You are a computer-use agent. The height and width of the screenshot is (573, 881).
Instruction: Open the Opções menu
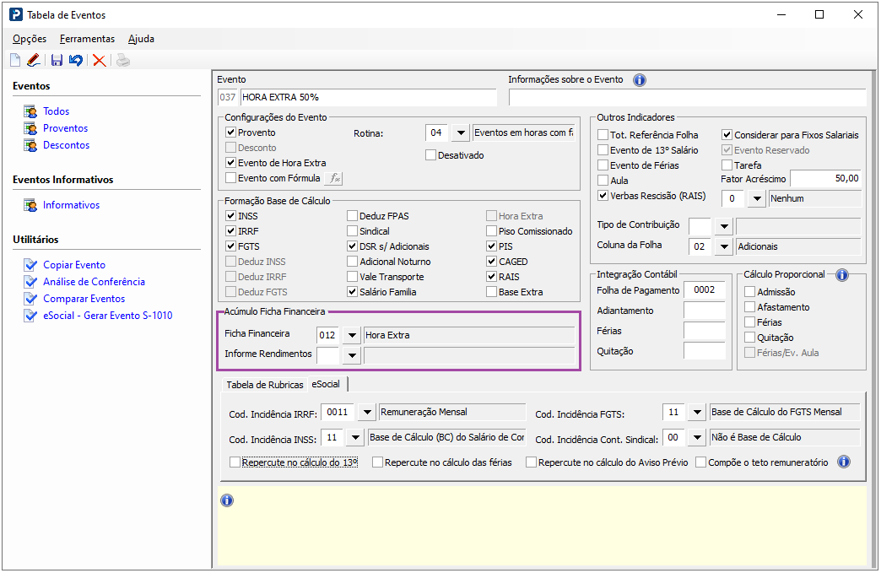click(x=30, y=39)
